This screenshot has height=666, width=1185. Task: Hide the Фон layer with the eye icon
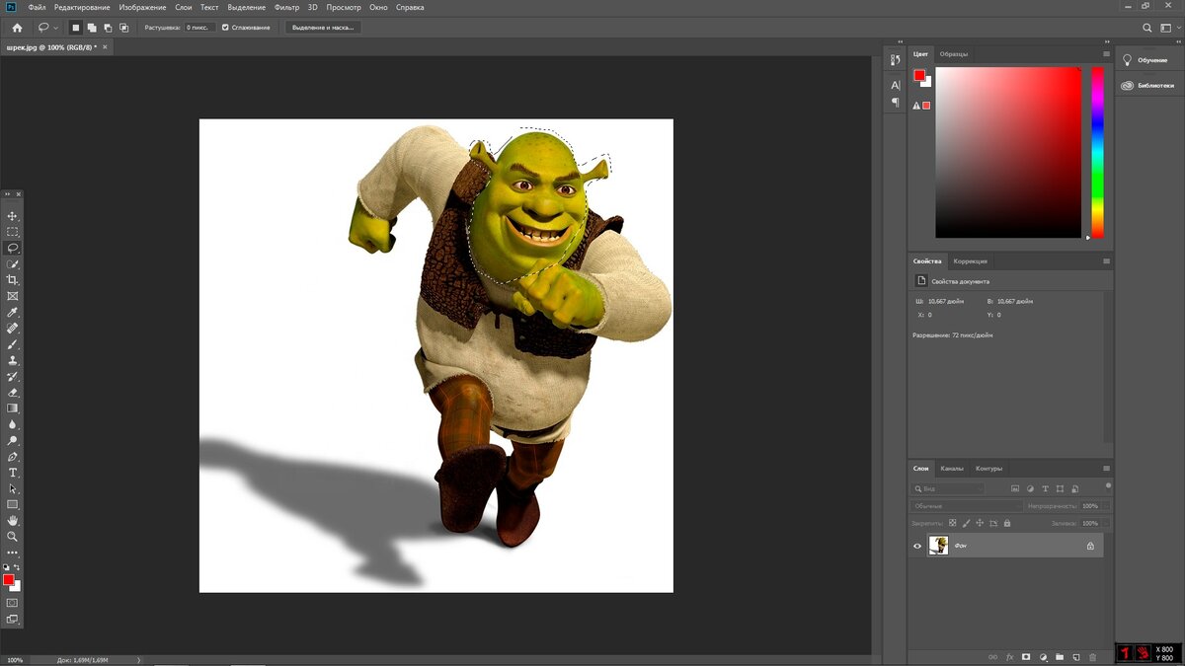(x=917, y=546)
